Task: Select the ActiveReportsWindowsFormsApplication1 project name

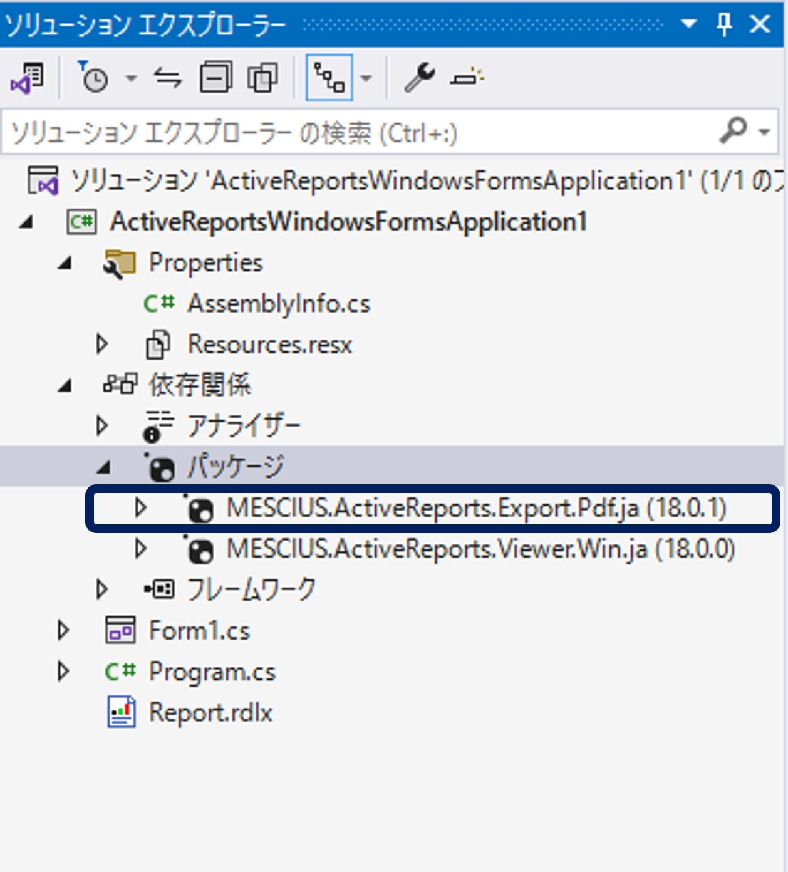Action: pyautogui.click(x=349, y=222)
